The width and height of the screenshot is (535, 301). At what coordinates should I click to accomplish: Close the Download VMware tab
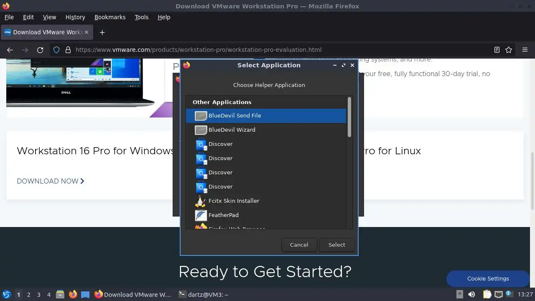click(87, 32)
